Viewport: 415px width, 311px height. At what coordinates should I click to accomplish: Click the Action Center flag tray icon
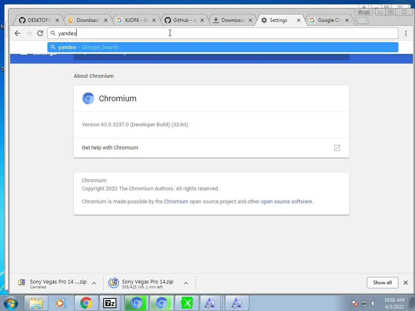pos(355,303)
